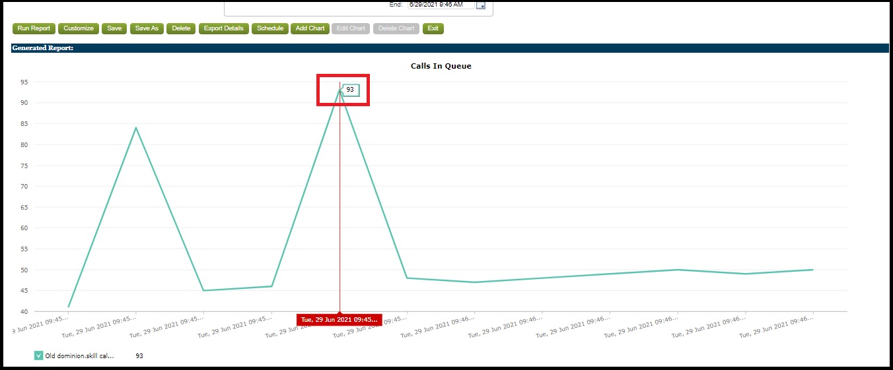
Task: Click the Calls In Queue chart title
Action: tap(441, 66)
